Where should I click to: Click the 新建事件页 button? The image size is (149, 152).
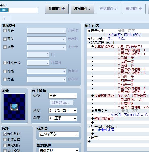[57, 9]
